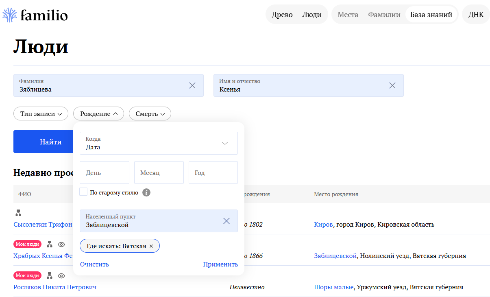Viewport: 490px width, 297px height.
Task: Click the info icon near По старому стилю
Action: coord(146,192)
